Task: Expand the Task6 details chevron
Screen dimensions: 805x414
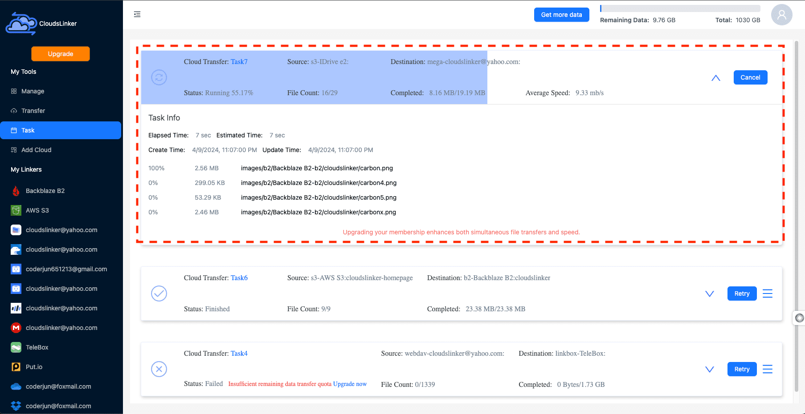Action: click(710, 294)
